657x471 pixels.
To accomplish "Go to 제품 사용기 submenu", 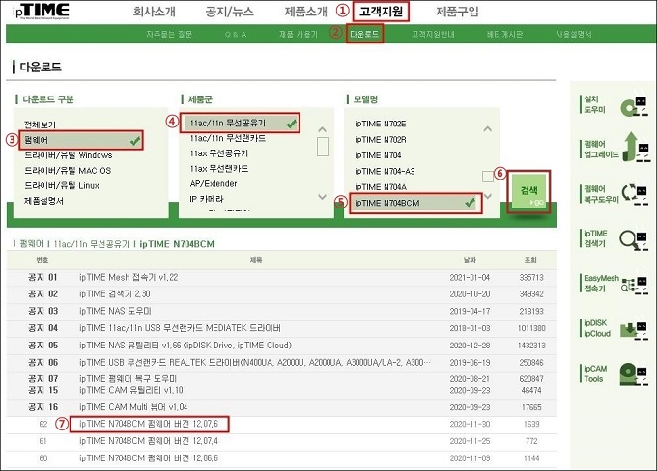I will tap(299, 35).
